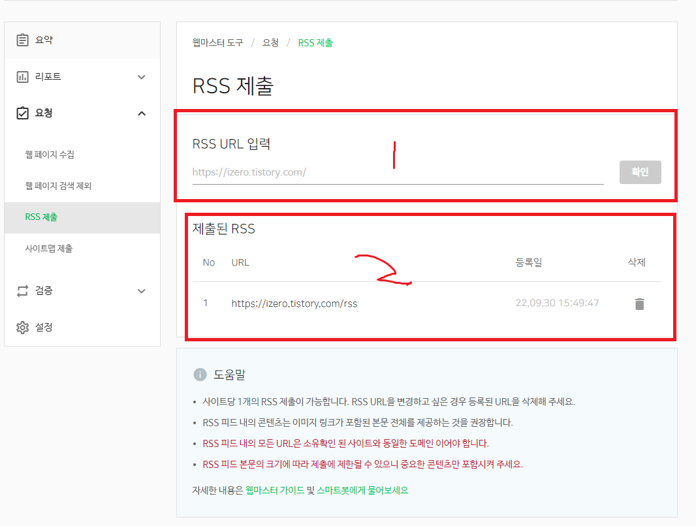Open the 웹 페이지 검색 제외 menu item
Viewport: 696px width, 526px height.
(x=58, y=186)
